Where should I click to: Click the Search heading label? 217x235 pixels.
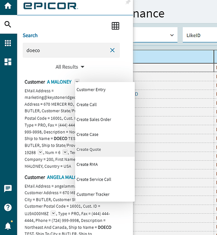(x=30, y=35)
